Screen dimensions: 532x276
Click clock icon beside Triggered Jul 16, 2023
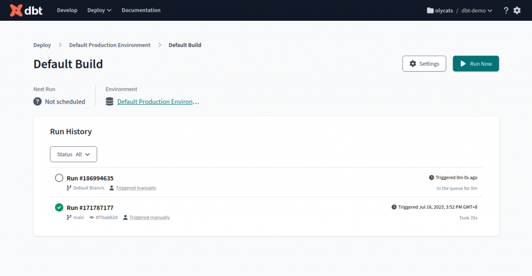(x=394, y=207)
